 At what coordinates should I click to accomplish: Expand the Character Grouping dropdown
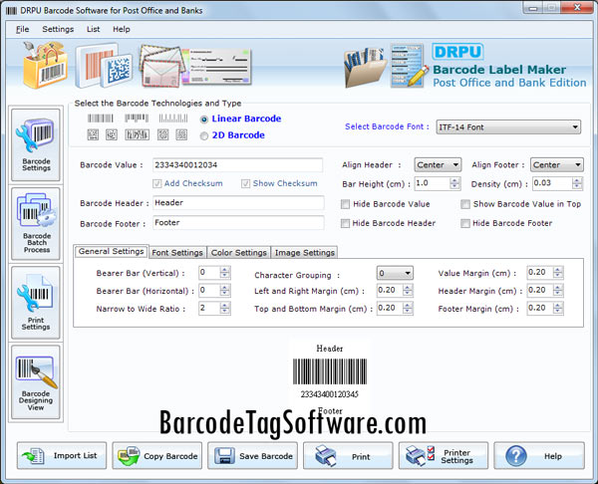(408, 273)
